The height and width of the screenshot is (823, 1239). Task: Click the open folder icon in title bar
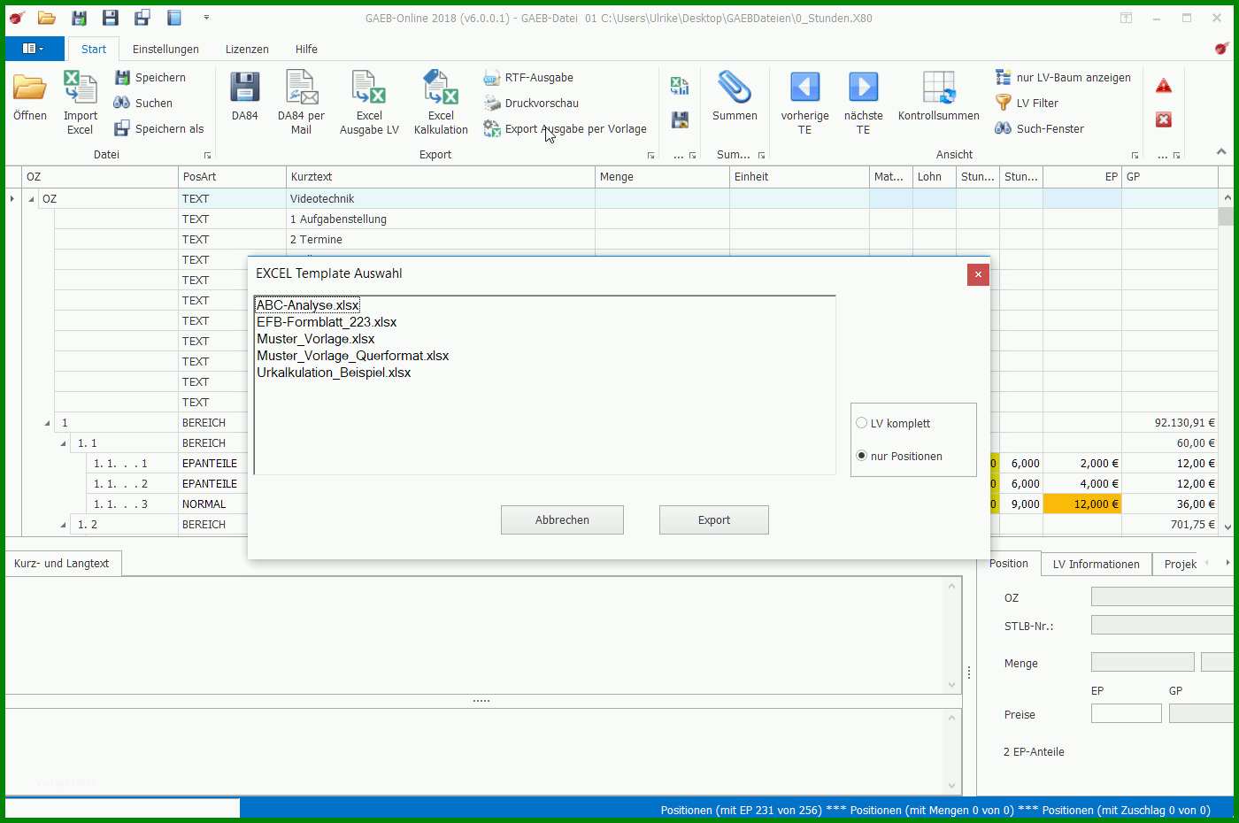pyautogui.click(x=47, y=18)
